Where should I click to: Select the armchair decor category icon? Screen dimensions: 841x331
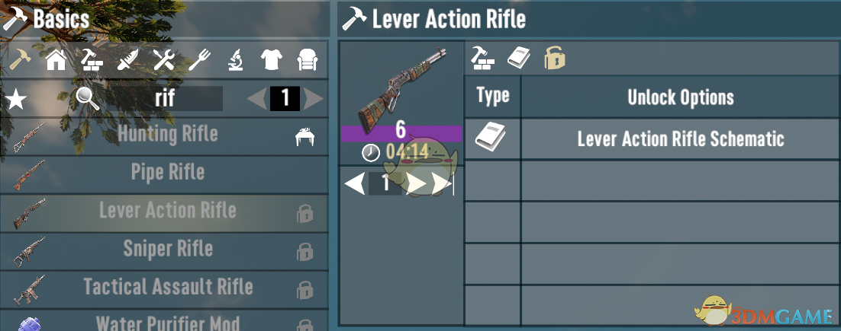click(x=308, y=60)
